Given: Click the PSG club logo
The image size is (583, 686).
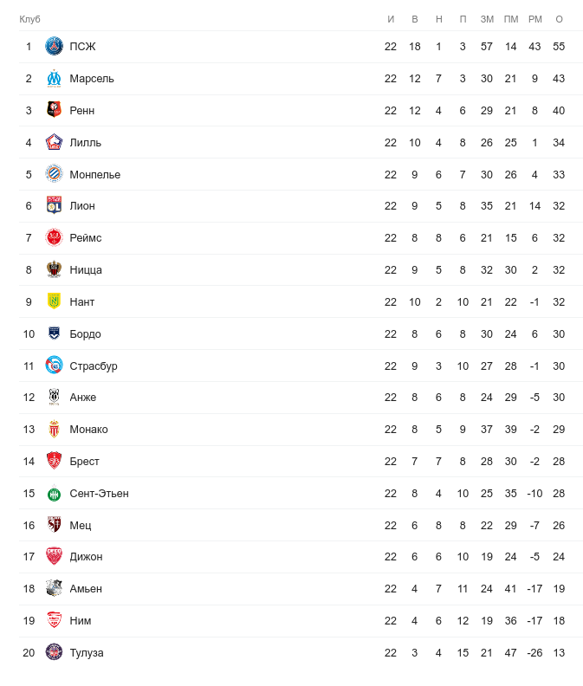Looking at the screenshot, I should point(54,47).
